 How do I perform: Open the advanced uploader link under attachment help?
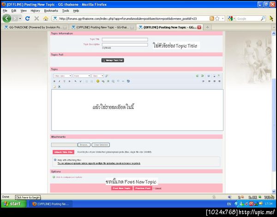(x=99, y=163)
